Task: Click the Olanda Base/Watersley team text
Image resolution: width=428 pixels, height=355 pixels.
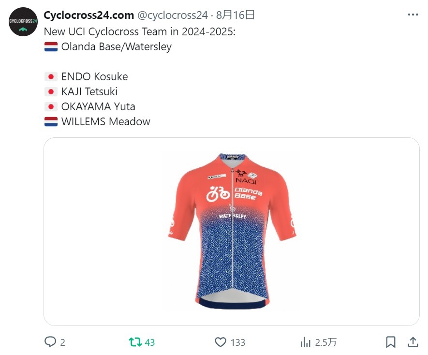Action: [x=117, y=47]
